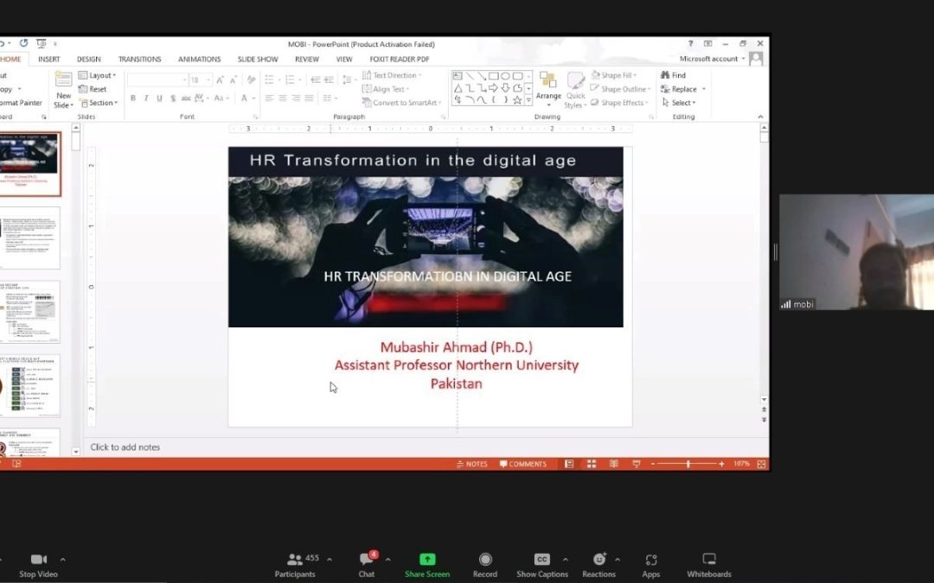Select the second slide thumbnail

[30, 238]
